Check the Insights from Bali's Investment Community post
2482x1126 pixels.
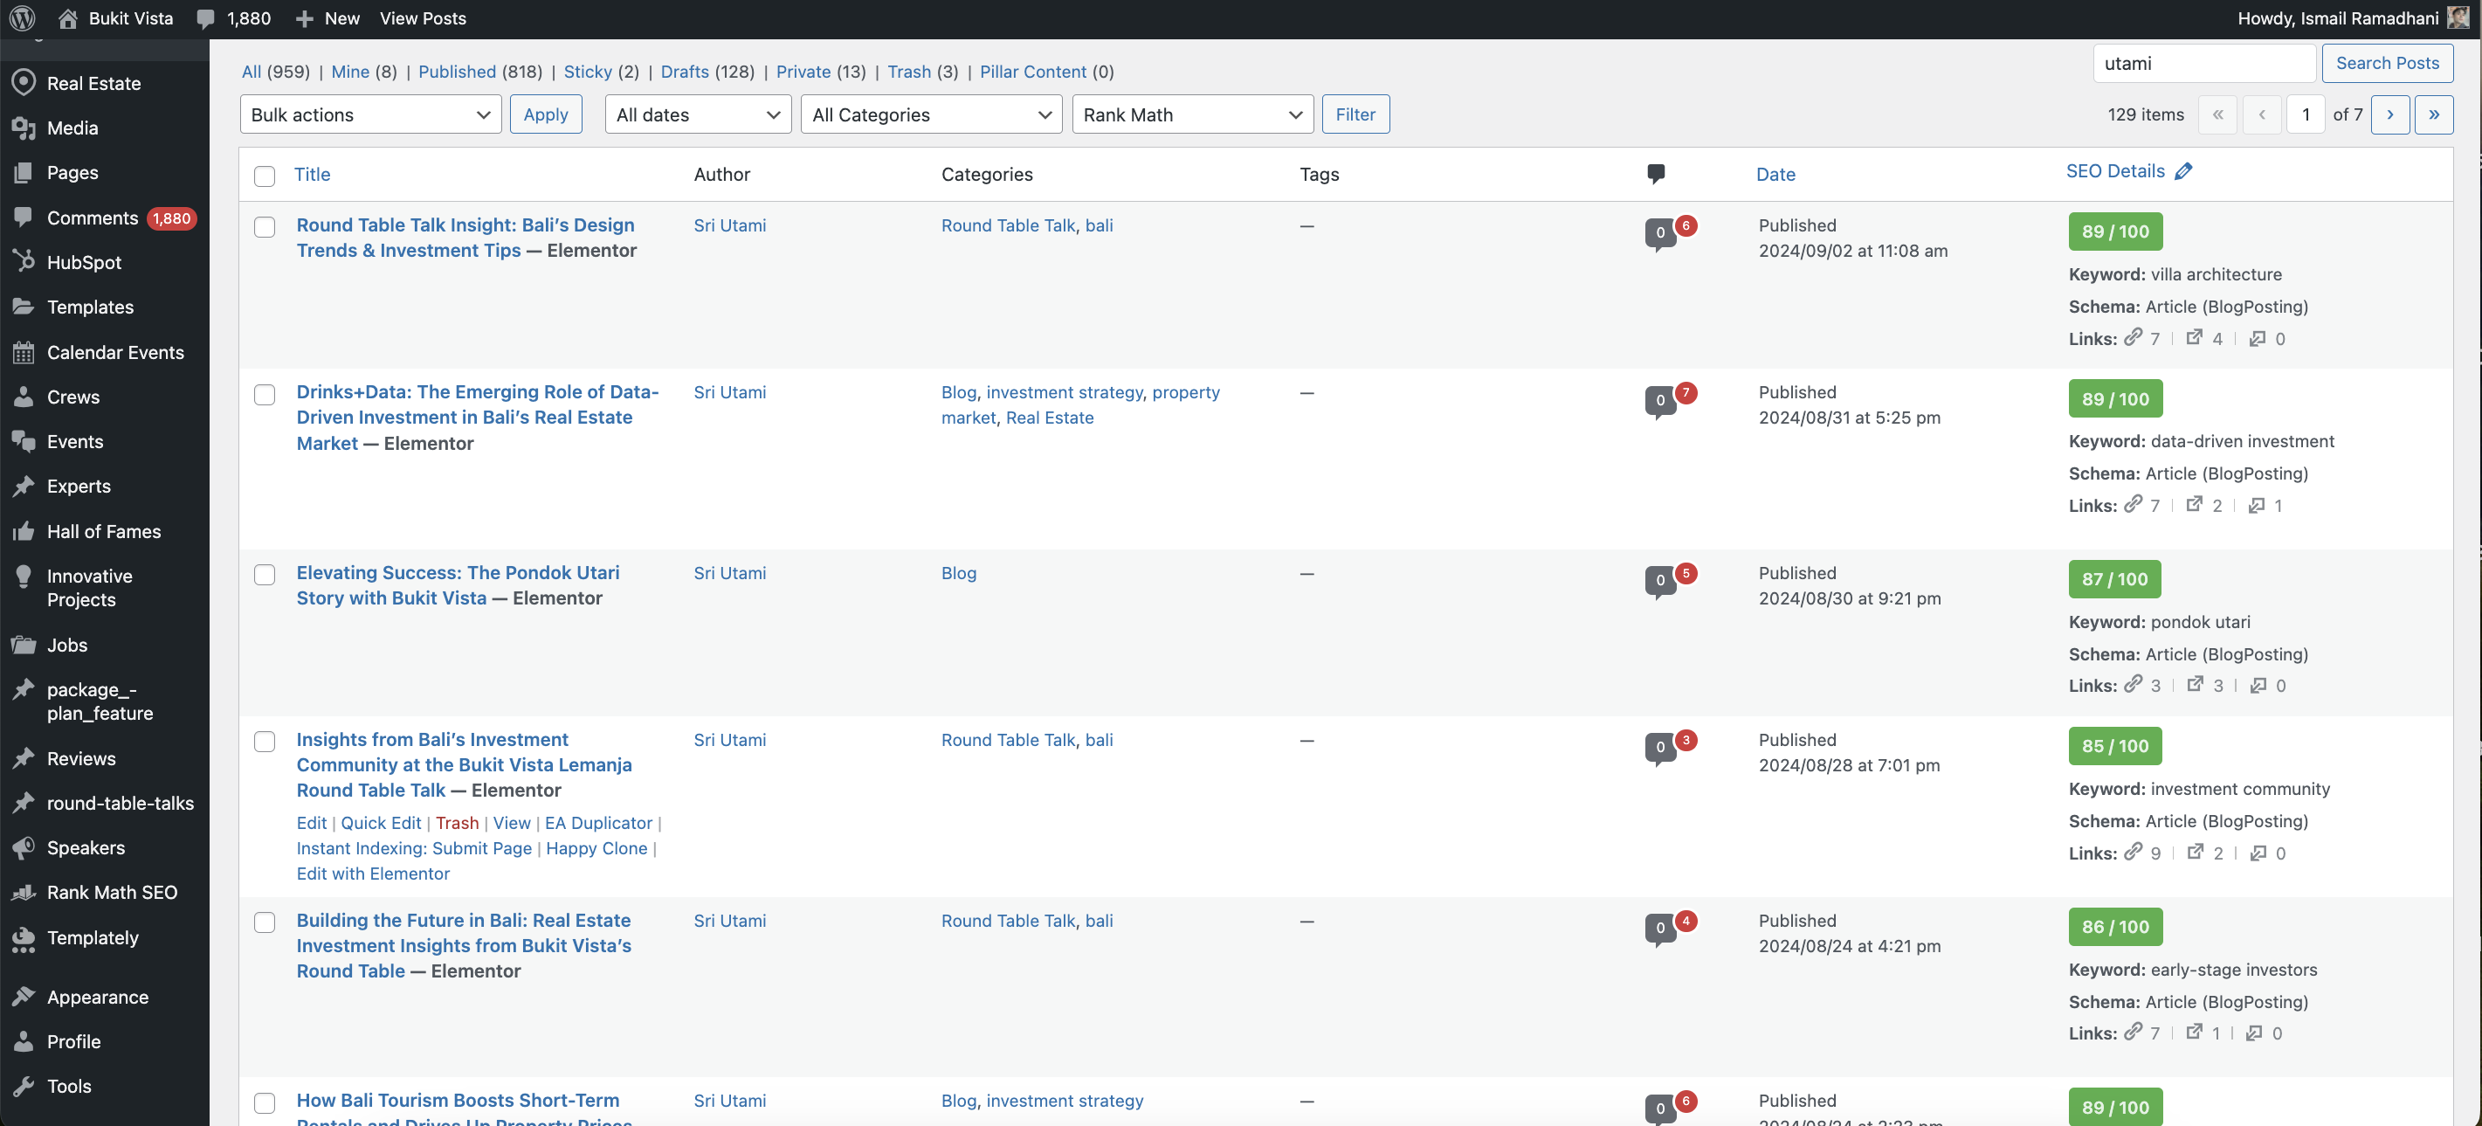[x=265, y=742]
